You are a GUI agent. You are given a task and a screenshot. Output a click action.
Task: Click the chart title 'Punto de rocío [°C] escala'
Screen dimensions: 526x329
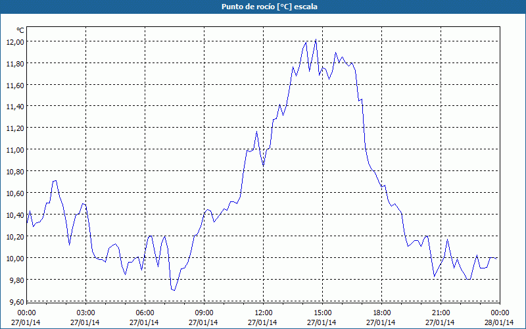270,7
